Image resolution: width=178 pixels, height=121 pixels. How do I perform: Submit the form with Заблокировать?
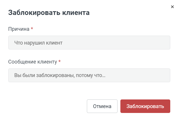tap(145, 106)
